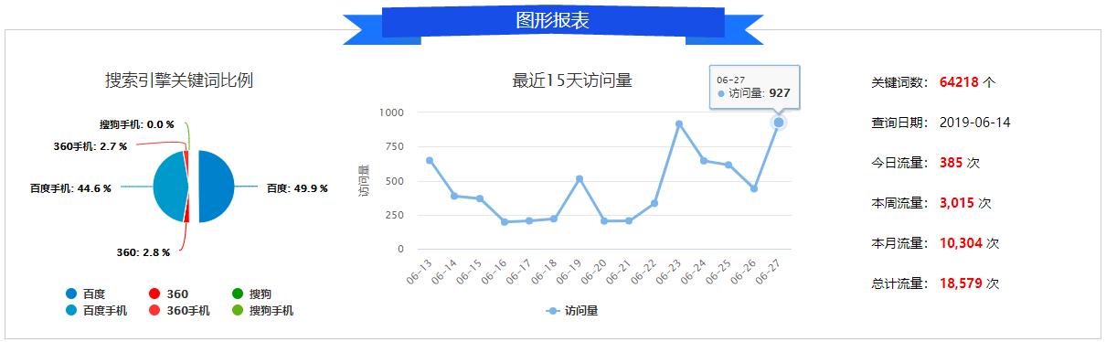Toggle the 搜狗手机 legend item
The height and width of the screenshot is (342, 1106).
pos(262,311)
